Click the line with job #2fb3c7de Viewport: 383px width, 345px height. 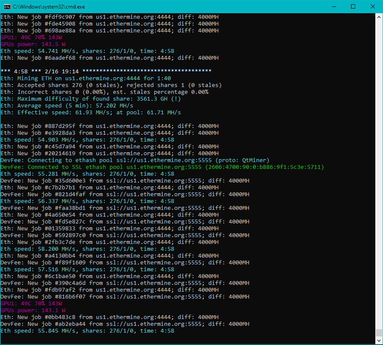109,242
